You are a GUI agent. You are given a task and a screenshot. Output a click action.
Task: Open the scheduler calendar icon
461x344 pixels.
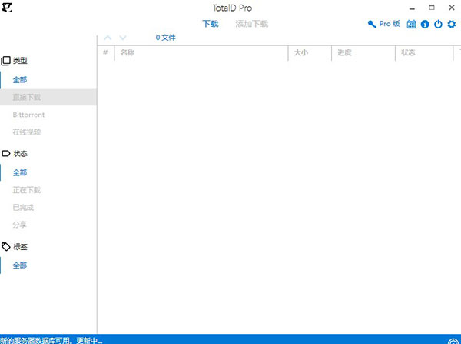click(411, 24)
